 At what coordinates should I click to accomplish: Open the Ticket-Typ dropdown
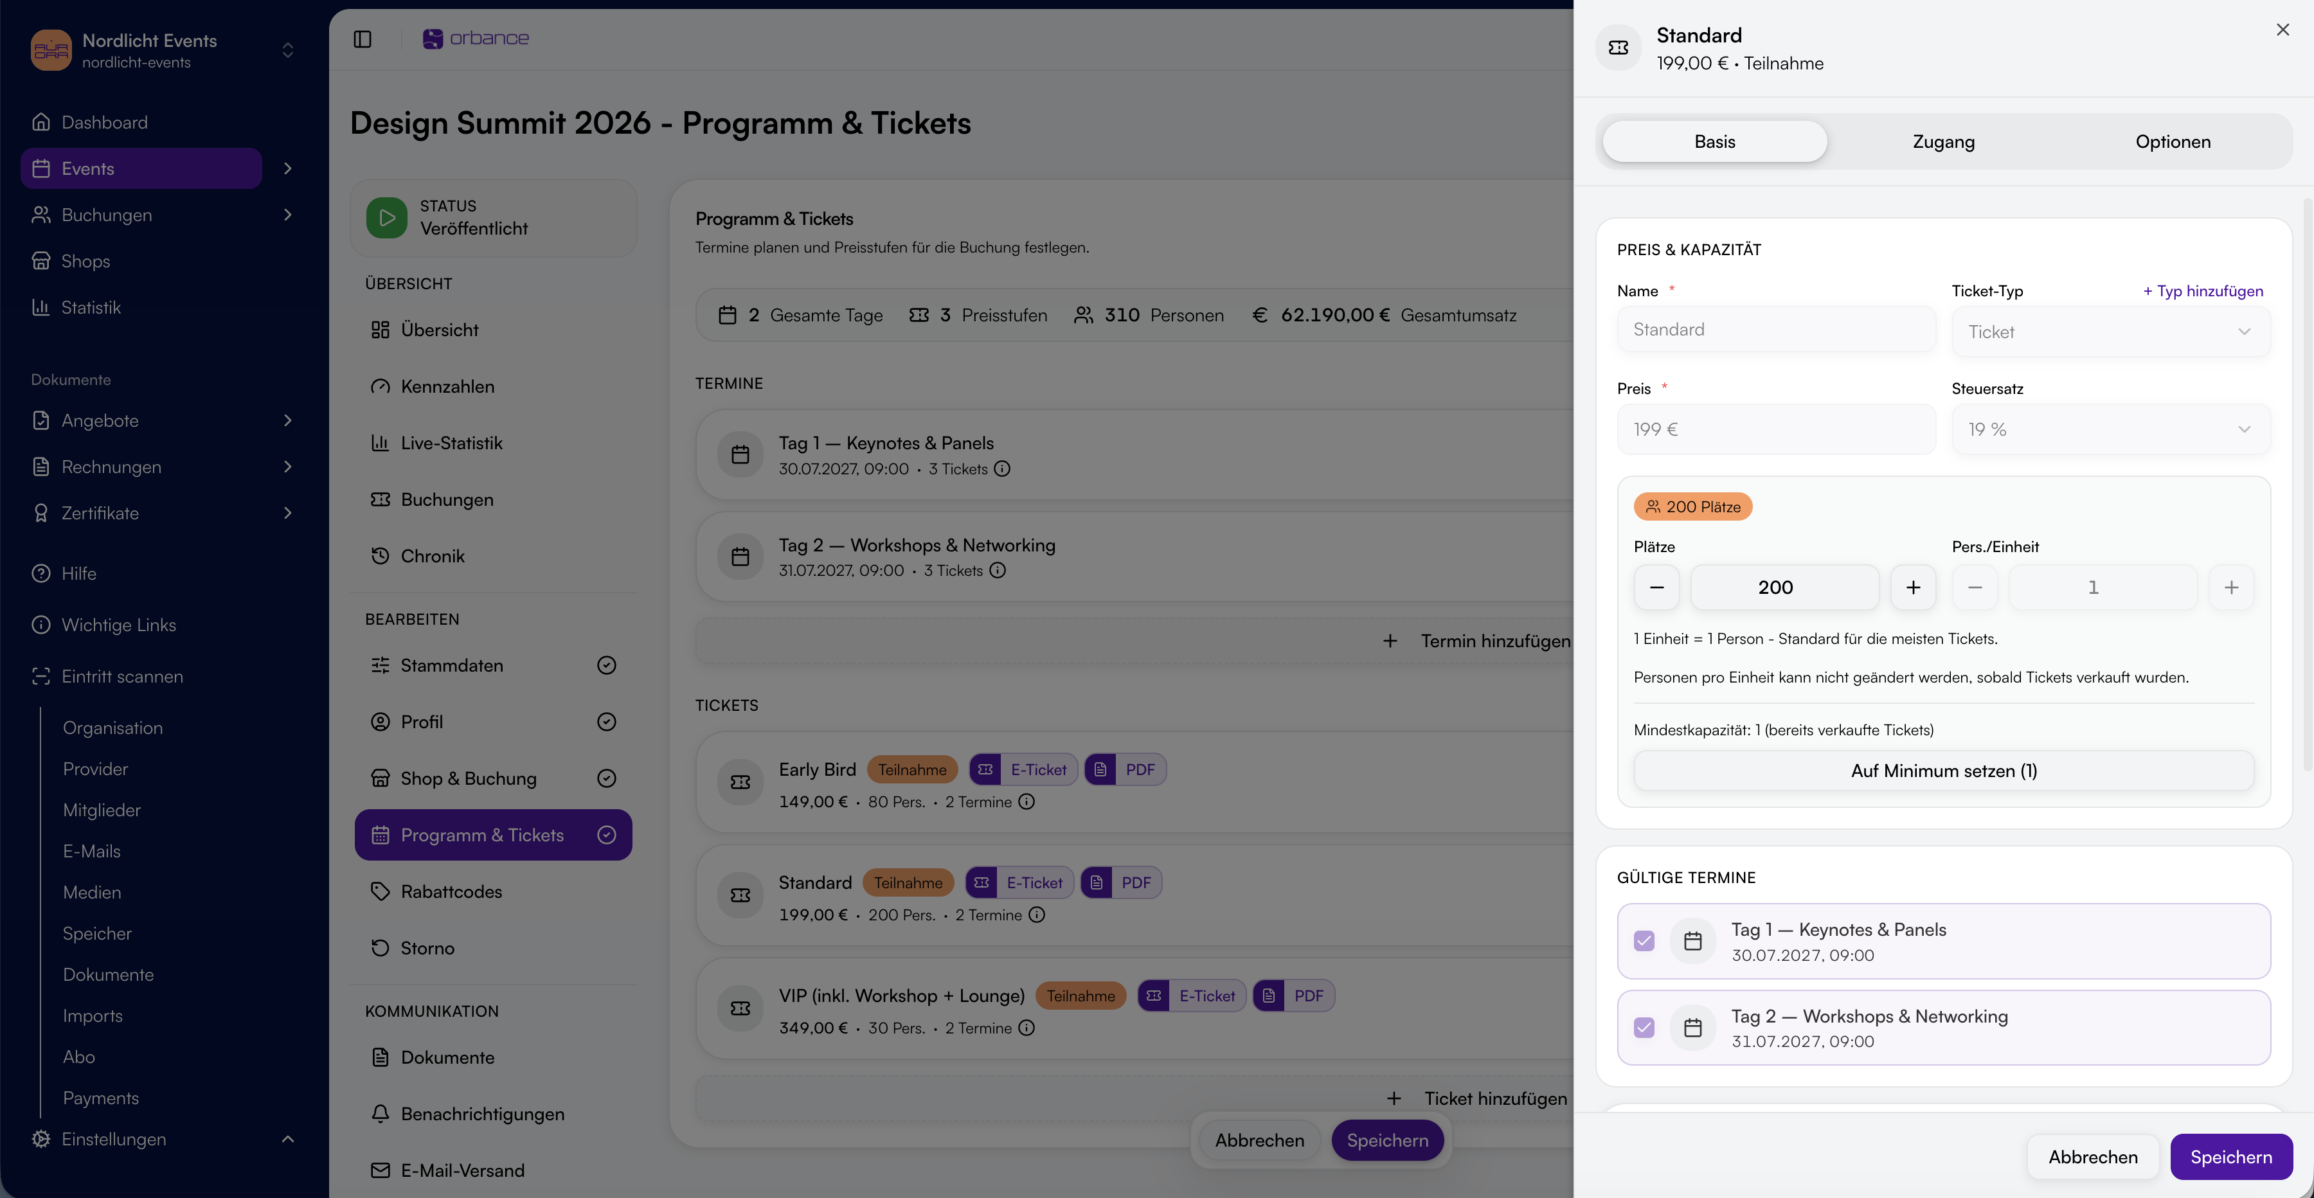pyautogui.click(x=2110, y=332)
